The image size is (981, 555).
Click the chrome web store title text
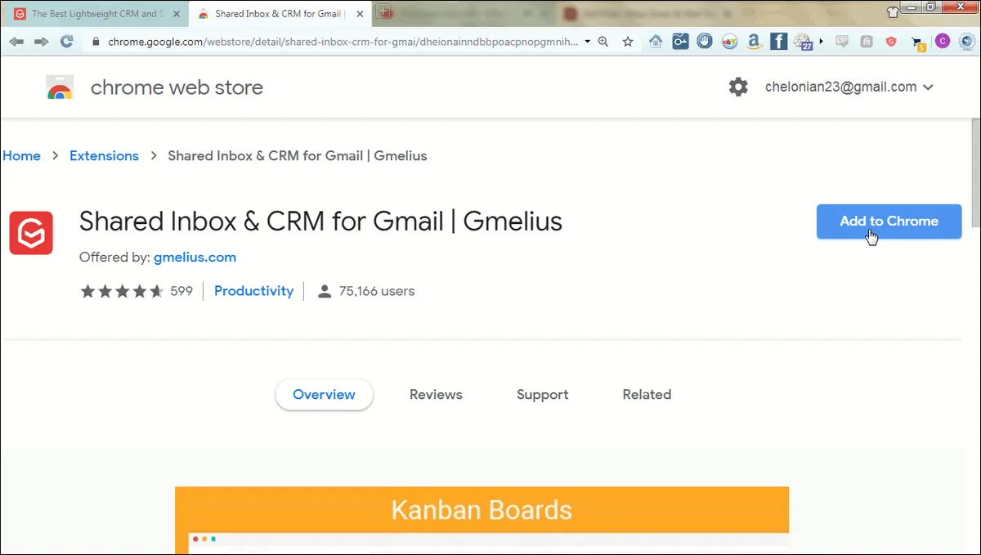(x=177, y=87)
